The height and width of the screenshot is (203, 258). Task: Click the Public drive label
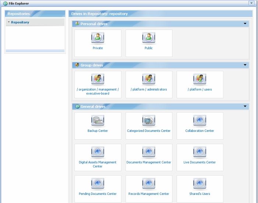(149, 48)
